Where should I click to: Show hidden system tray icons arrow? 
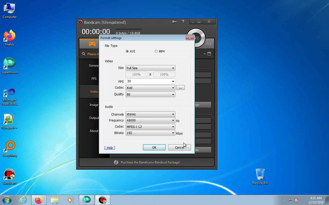click(x=284, y=200)
